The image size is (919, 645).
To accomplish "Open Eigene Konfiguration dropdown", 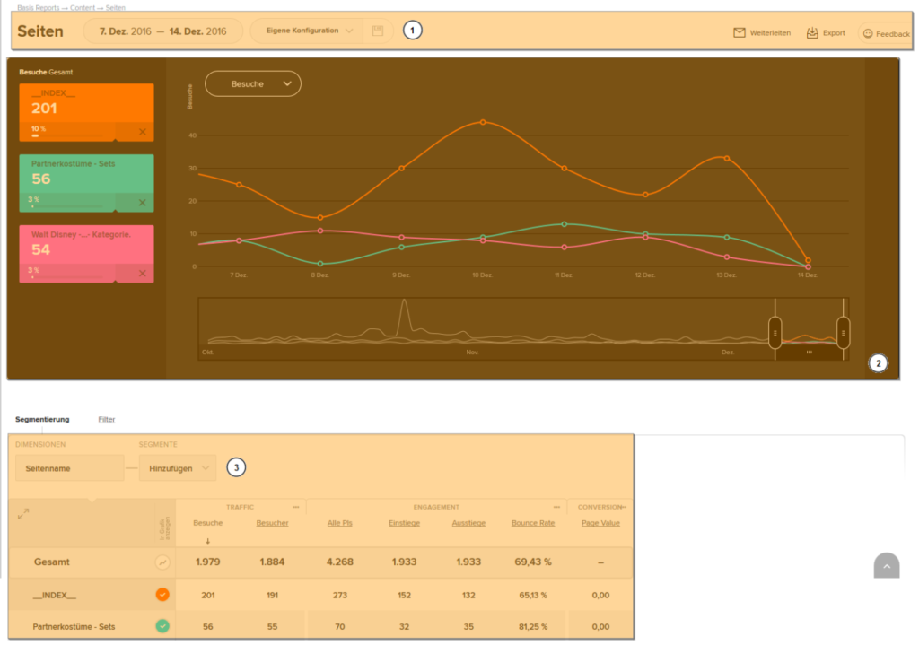I will click(309, 31).
